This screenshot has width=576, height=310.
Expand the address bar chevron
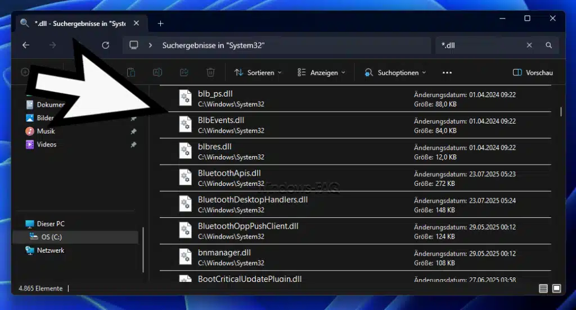coord(150,45)
